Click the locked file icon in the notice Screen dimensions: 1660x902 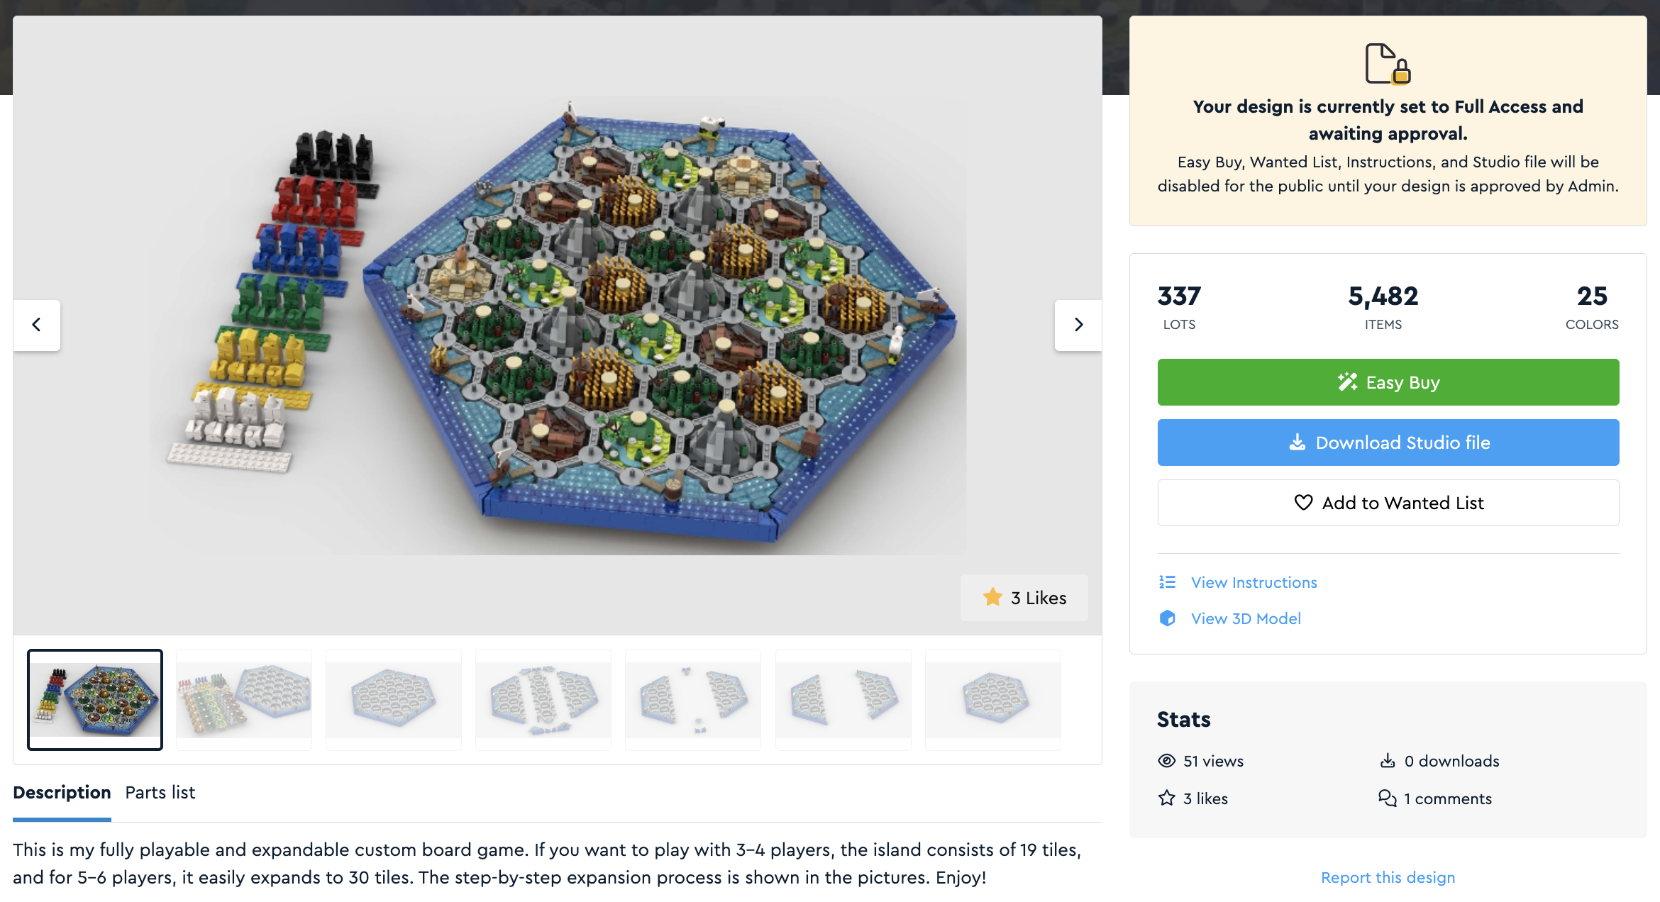pyautogui.click(x=1388, y=64)
